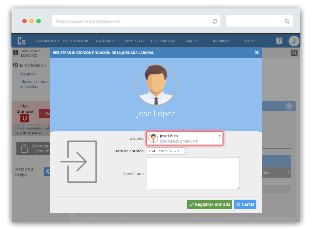Click the magnifier icon below the avatar

pyautogui.click(x=294, y=53)
